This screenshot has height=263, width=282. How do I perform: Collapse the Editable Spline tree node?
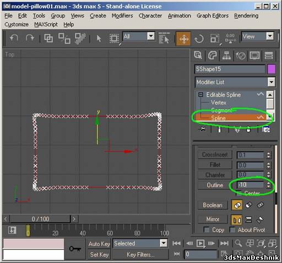pyautogui.click(x=200, y=94)
